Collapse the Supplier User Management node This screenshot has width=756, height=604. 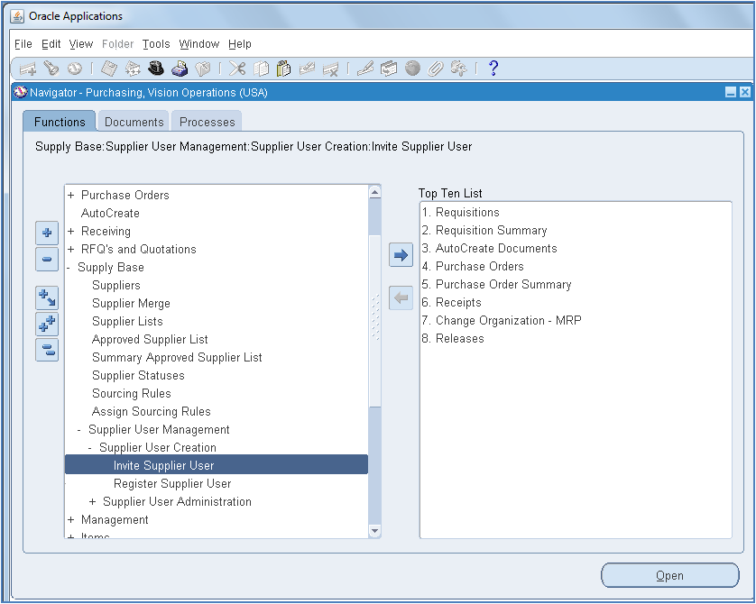[x=79, y=430]
